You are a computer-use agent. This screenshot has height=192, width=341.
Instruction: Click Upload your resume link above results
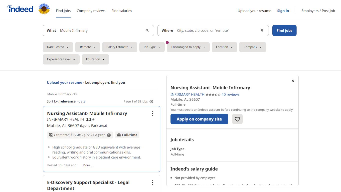[x=64, y=82]
